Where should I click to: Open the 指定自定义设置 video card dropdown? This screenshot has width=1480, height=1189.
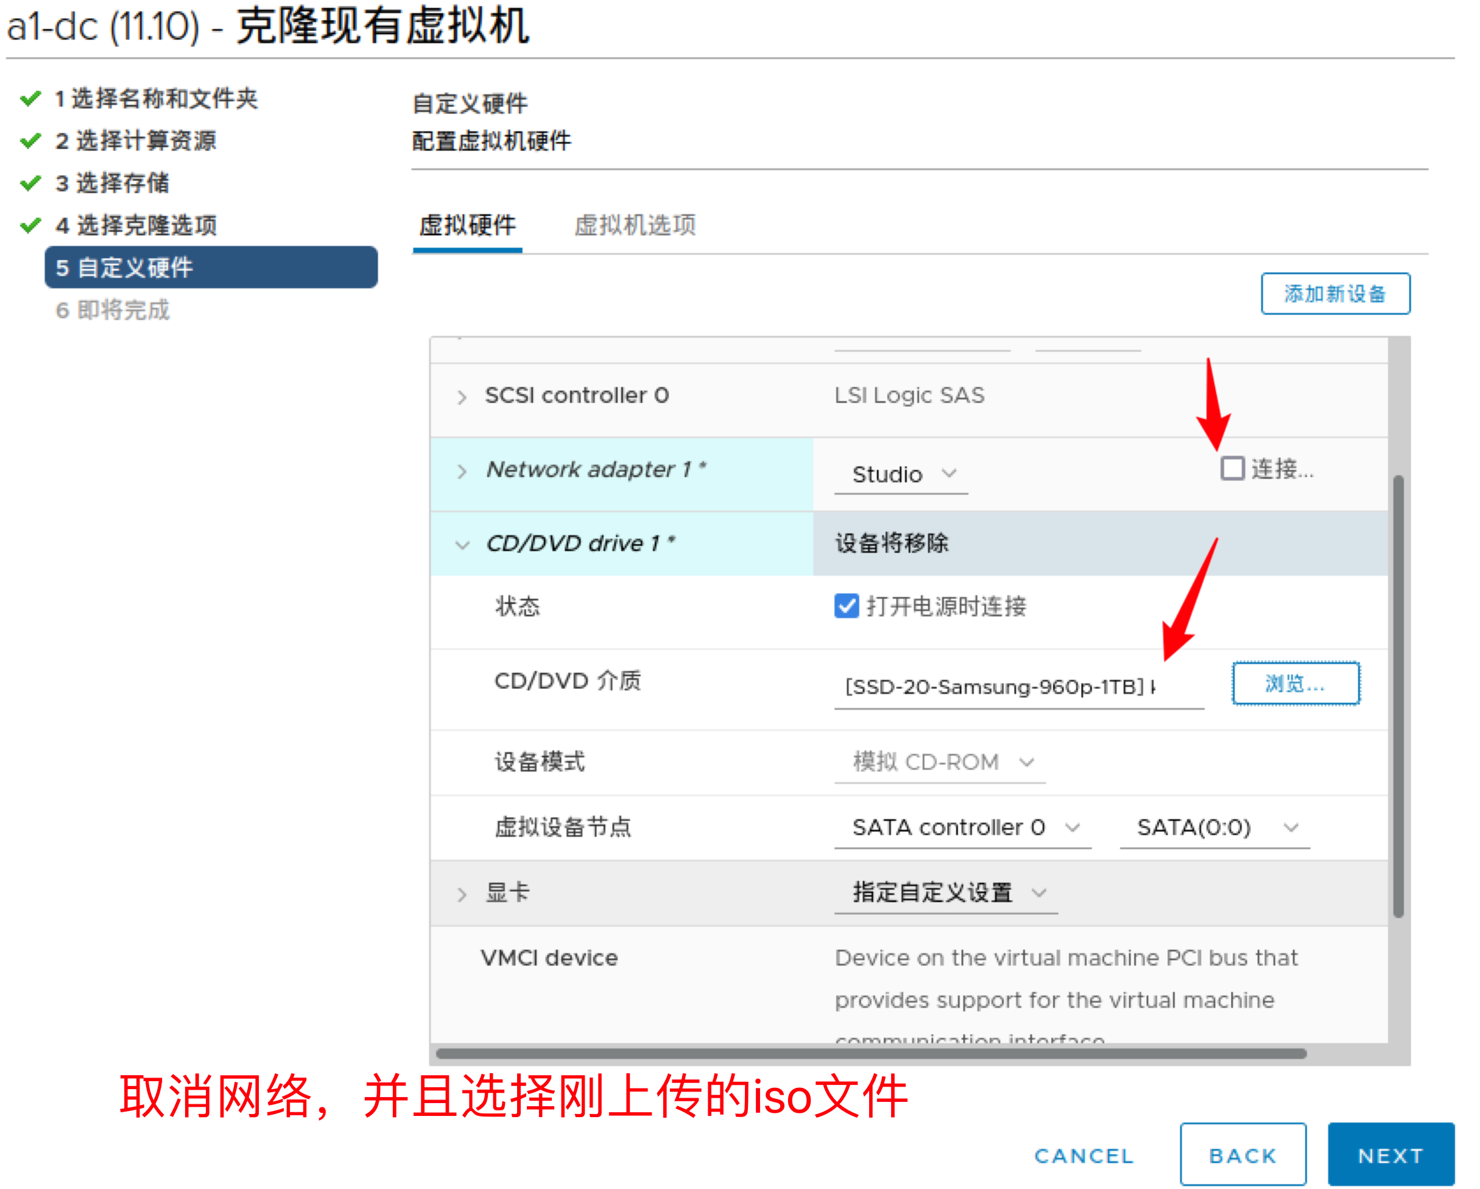[x=946, y=893]
